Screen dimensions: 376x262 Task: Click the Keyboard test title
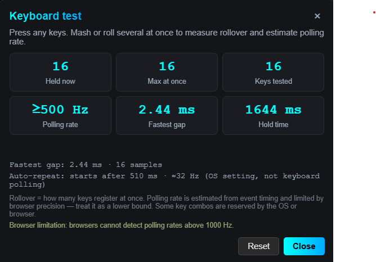click(x=46, y=16)
